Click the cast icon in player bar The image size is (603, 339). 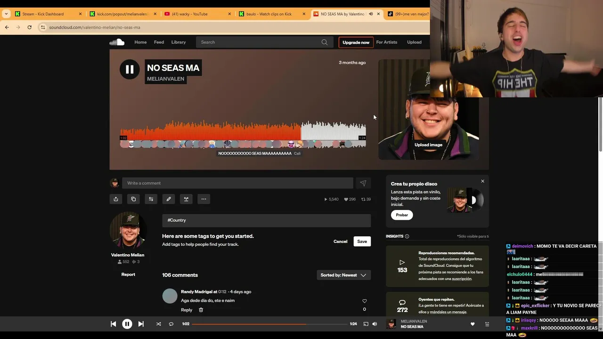[366, 324]
